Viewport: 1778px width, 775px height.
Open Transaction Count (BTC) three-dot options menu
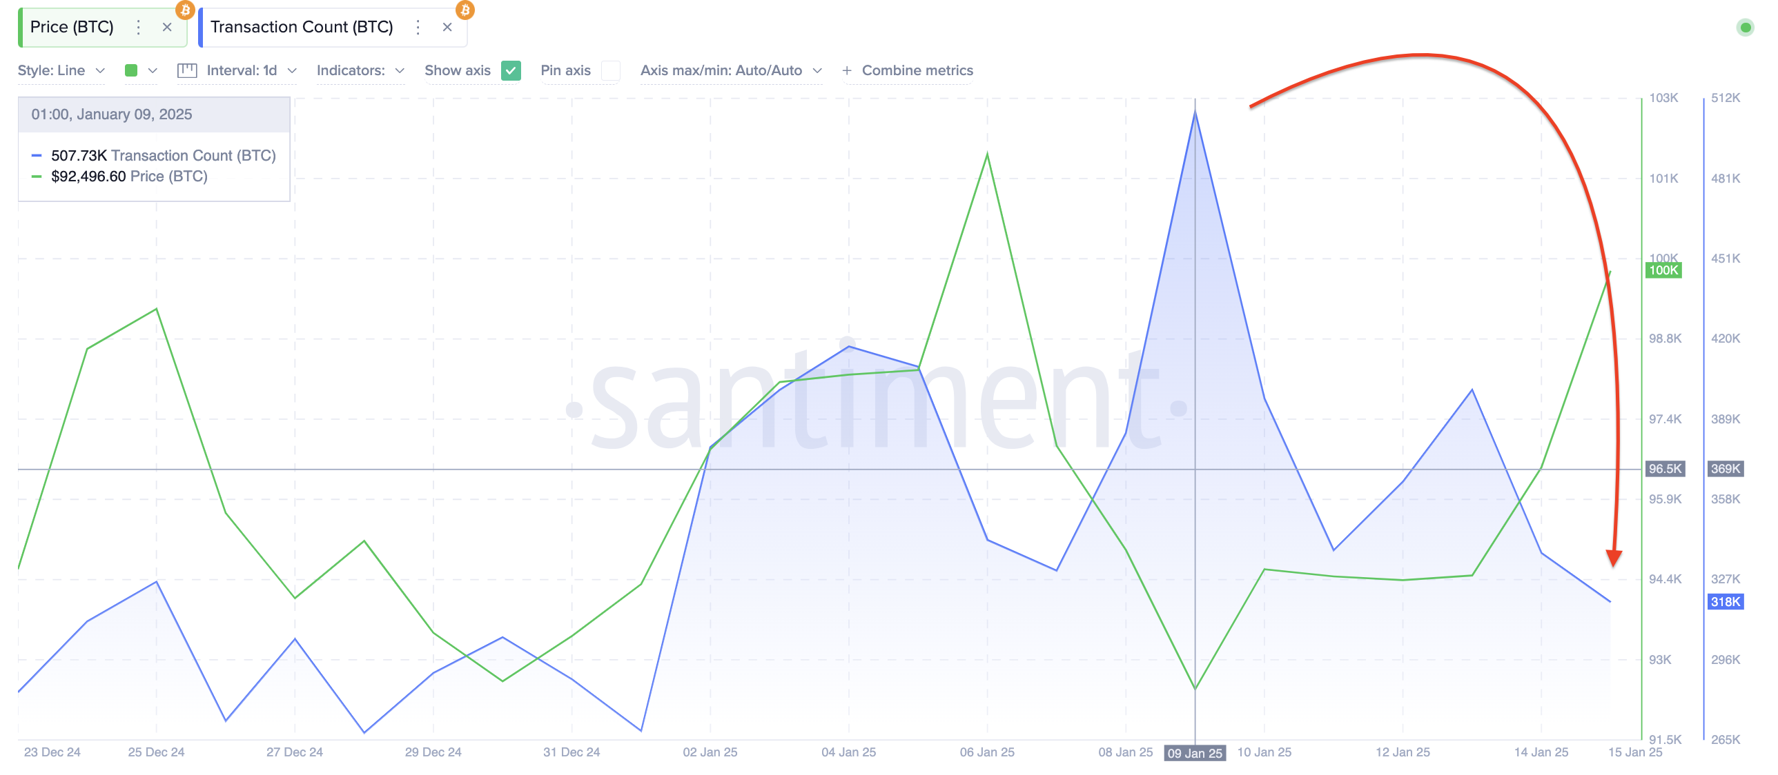(418, 28)
